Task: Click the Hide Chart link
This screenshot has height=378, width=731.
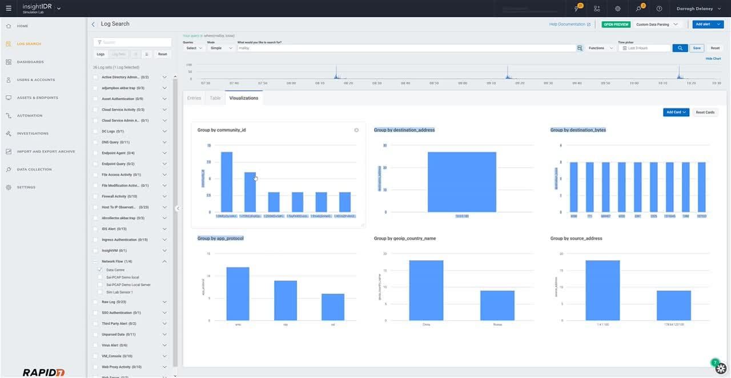Action: coord(713,59)
